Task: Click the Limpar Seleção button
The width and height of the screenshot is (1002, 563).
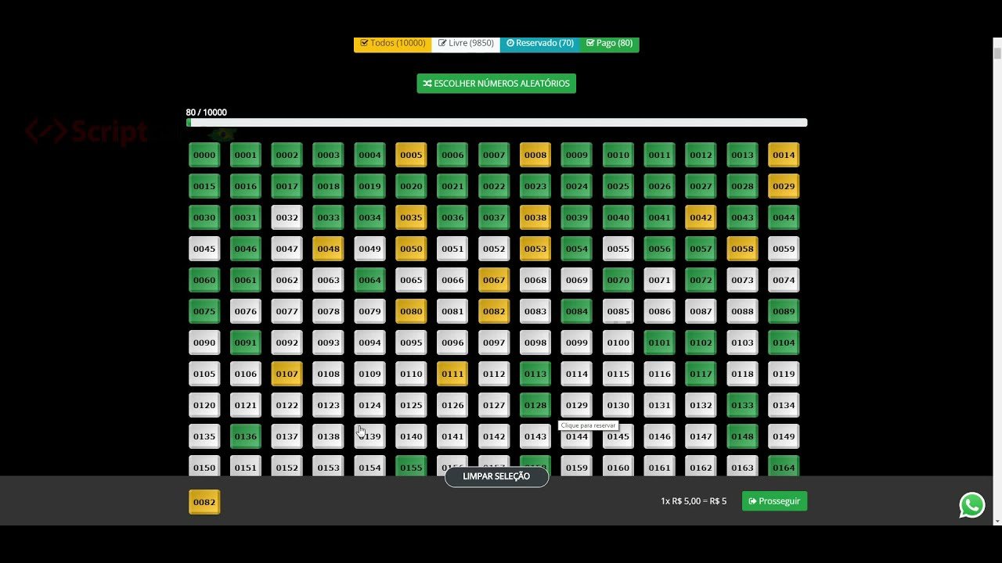Action: [x=496, y=476]
